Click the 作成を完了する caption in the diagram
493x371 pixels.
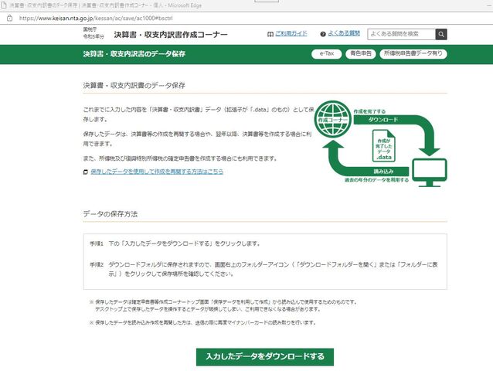coord(369,111)
